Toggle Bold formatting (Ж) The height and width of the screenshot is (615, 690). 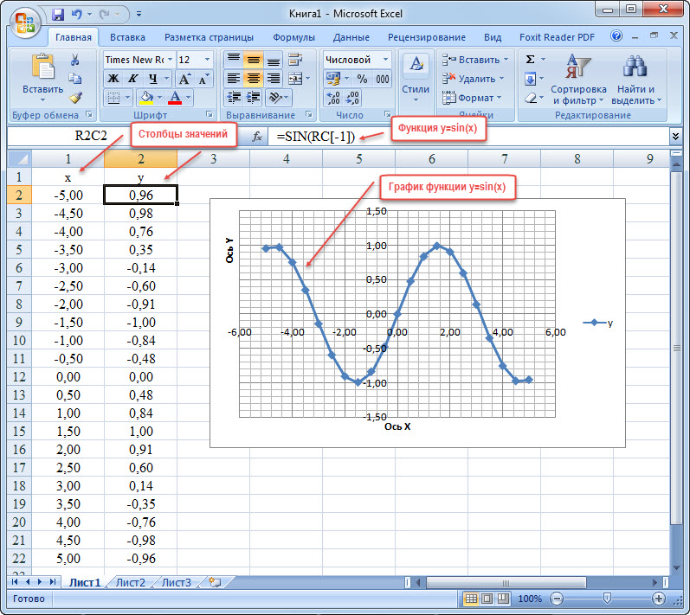click(113, 79)
